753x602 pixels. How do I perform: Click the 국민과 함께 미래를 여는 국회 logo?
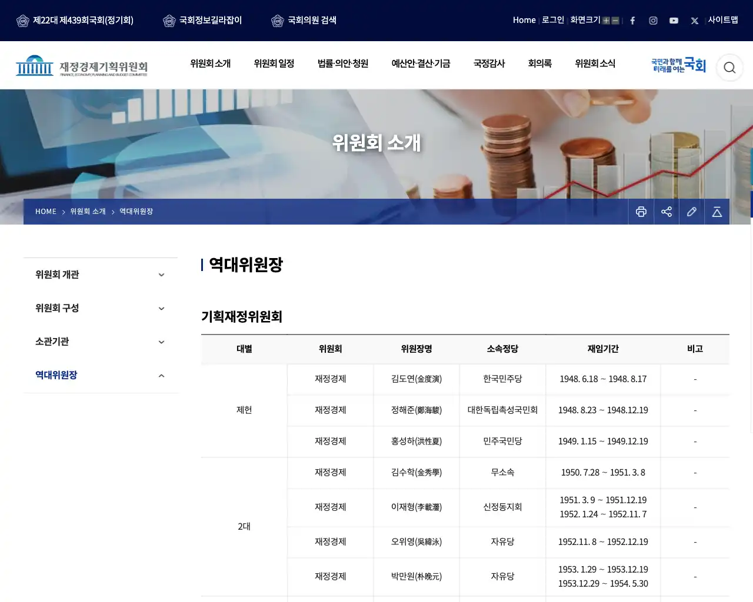point(678,65)
